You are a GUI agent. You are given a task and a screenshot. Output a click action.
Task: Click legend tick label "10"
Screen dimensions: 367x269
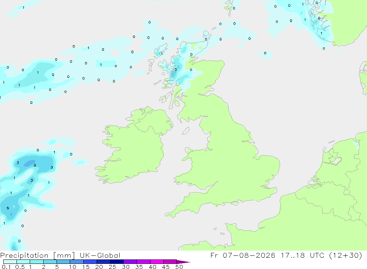click(73, 267)
